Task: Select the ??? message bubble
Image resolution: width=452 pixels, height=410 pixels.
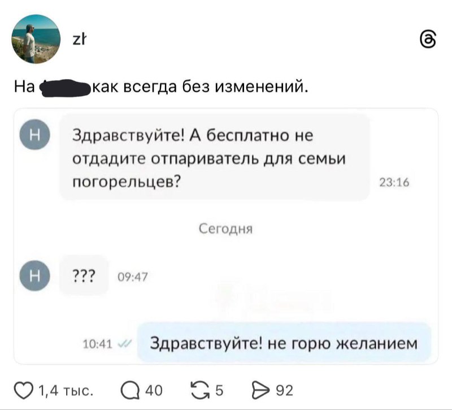Action: [84, 275]
